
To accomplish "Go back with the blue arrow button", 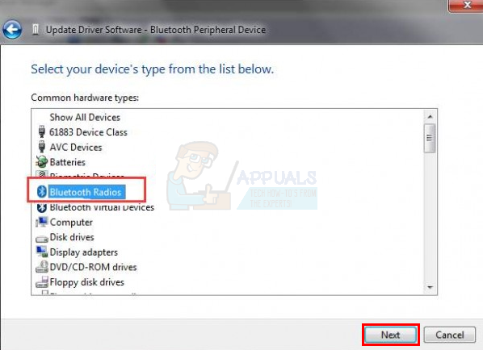I will click(12, 30).
